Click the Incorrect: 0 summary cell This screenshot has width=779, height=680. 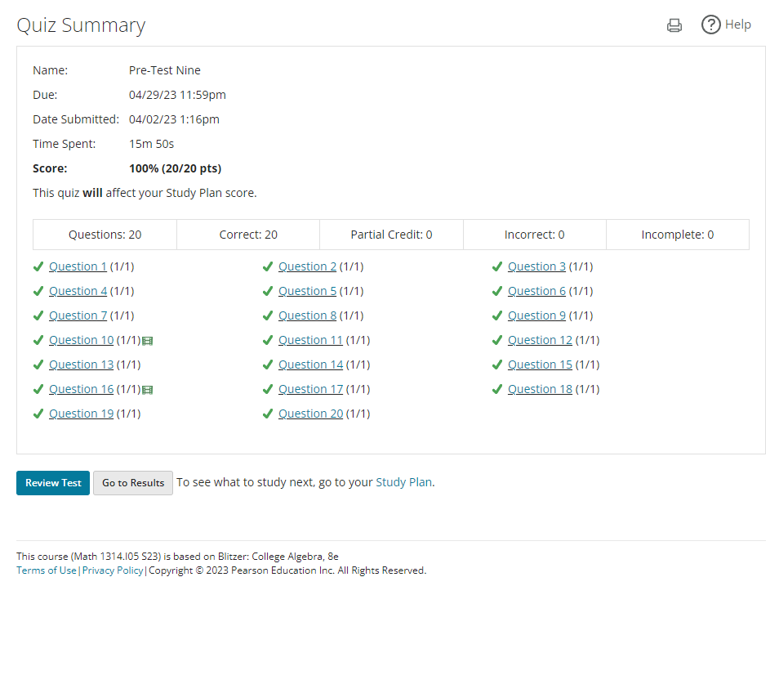534,235
